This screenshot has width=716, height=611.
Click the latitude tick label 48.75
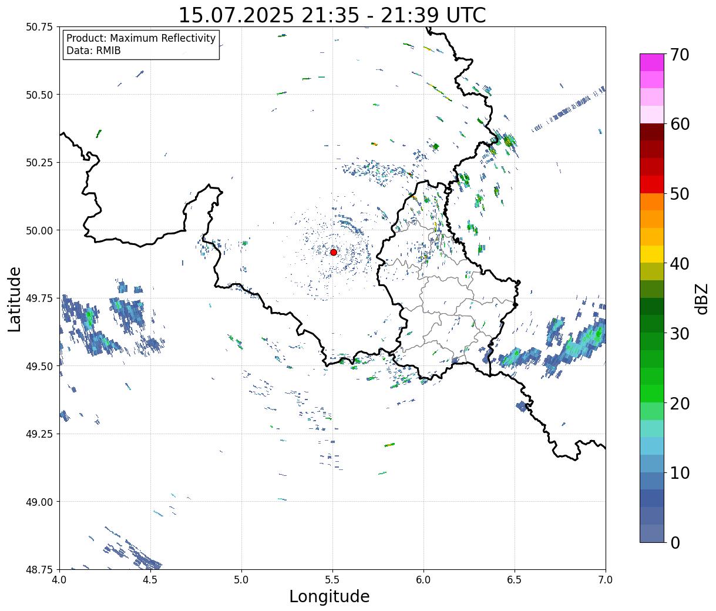[39, 569]
